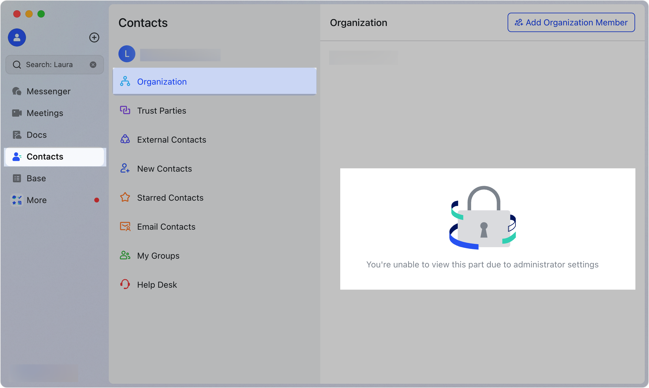Viewport: 649px width, 388px height.
Task: Click the magnifying glass search icon
Action: point(17,64)
